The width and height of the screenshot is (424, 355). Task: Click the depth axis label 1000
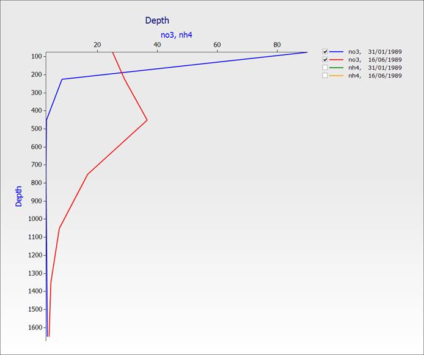[x=35, y=219]
